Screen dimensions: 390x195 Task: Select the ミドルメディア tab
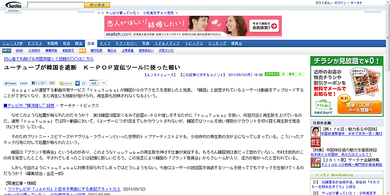pos(167,43)
